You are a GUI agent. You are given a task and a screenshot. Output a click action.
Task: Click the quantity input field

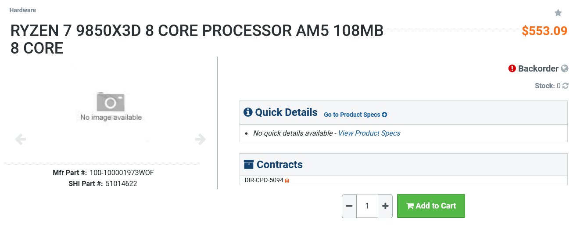coord(367,206)
